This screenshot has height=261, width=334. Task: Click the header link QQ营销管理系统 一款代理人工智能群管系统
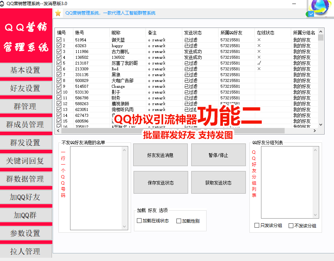(110, 13)
